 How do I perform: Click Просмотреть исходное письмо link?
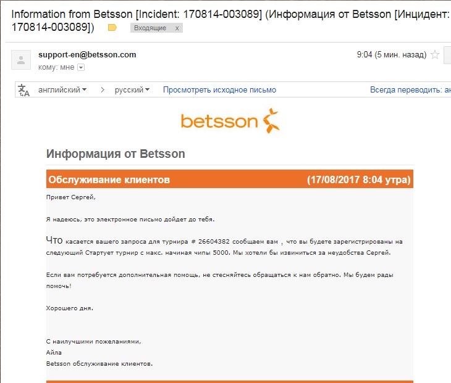point(219,90)
